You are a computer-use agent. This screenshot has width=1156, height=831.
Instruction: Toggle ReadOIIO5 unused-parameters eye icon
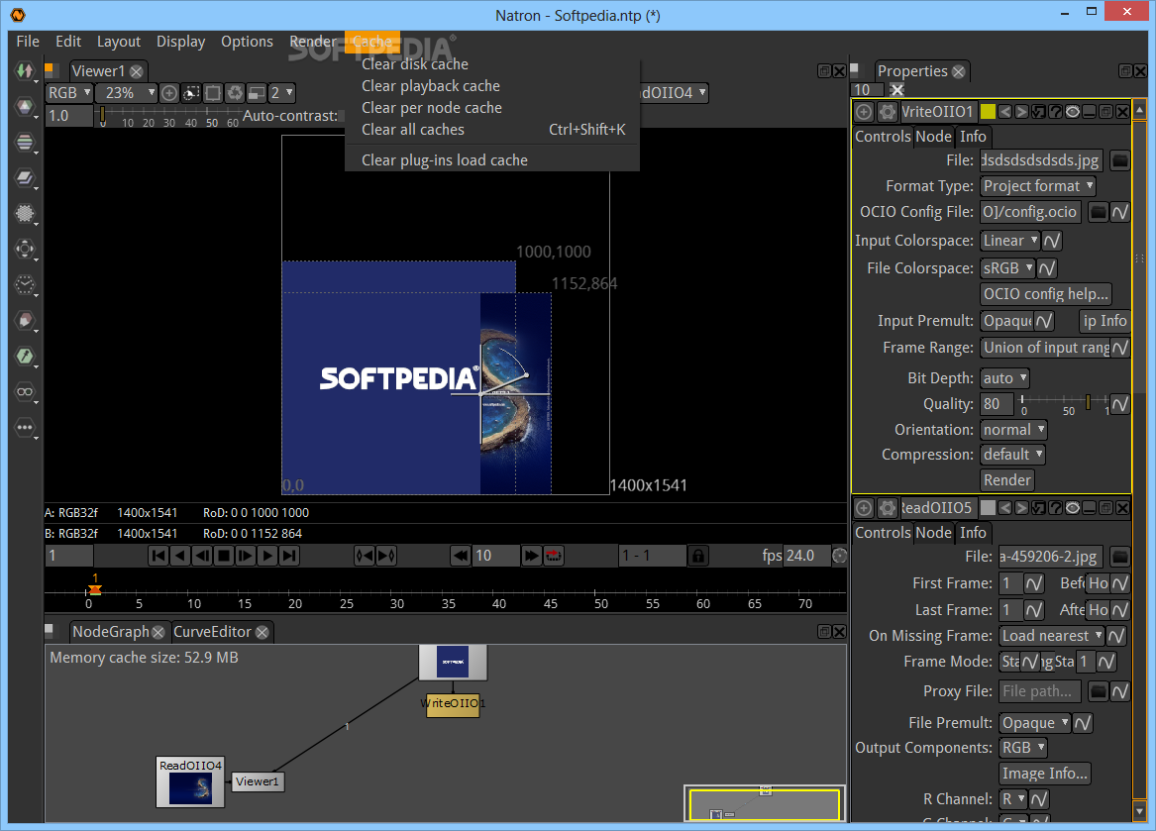1073,508
